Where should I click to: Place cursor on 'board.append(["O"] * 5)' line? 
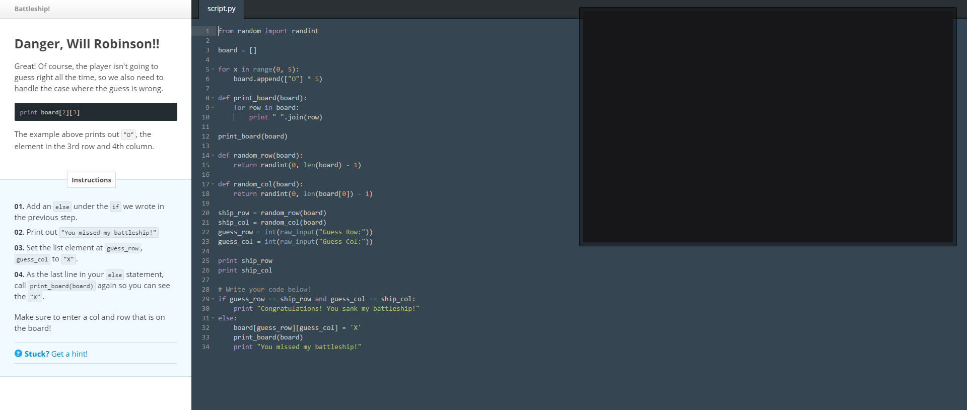point(278,79)
